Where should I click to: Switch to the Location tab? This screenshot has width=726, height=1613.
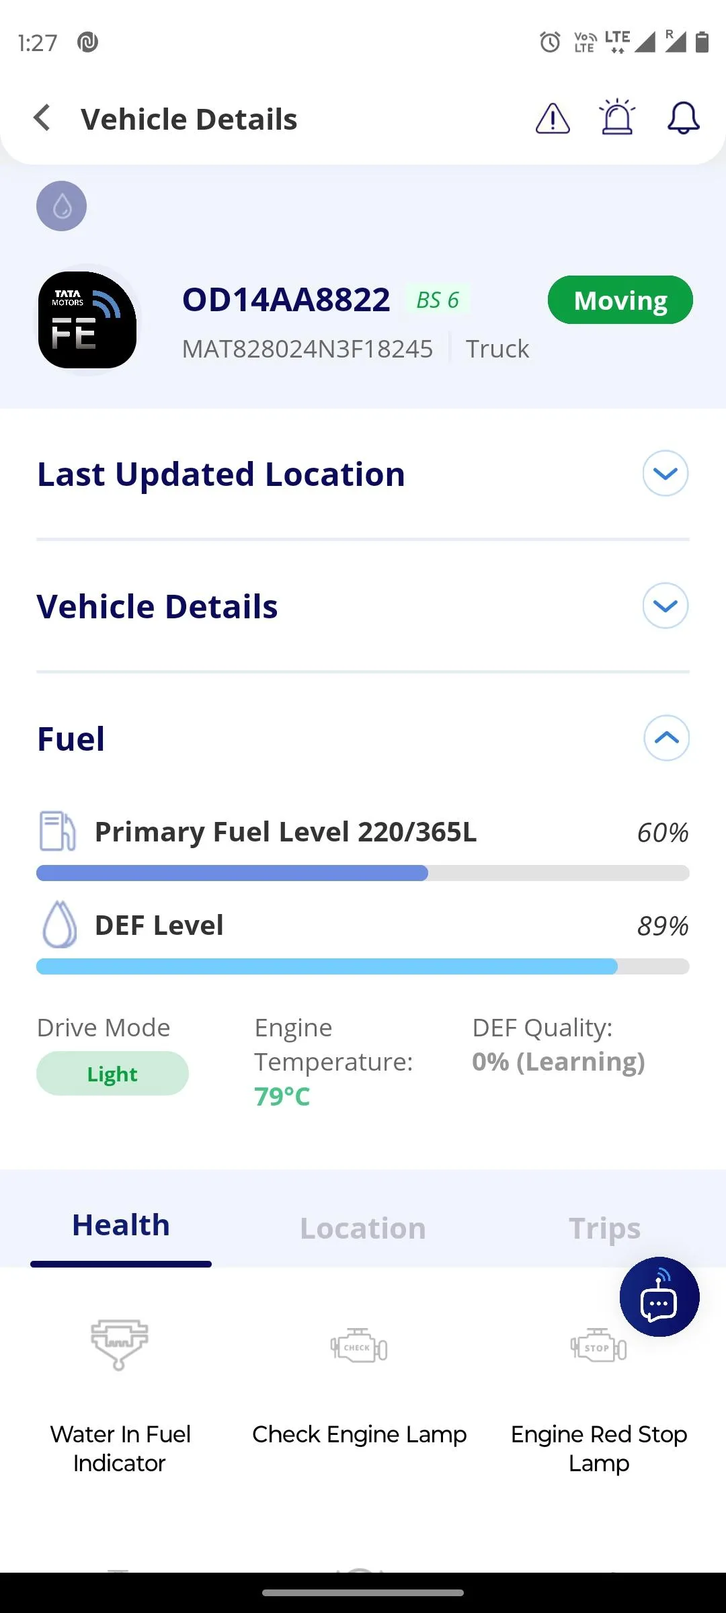[x=363, y=1228]
